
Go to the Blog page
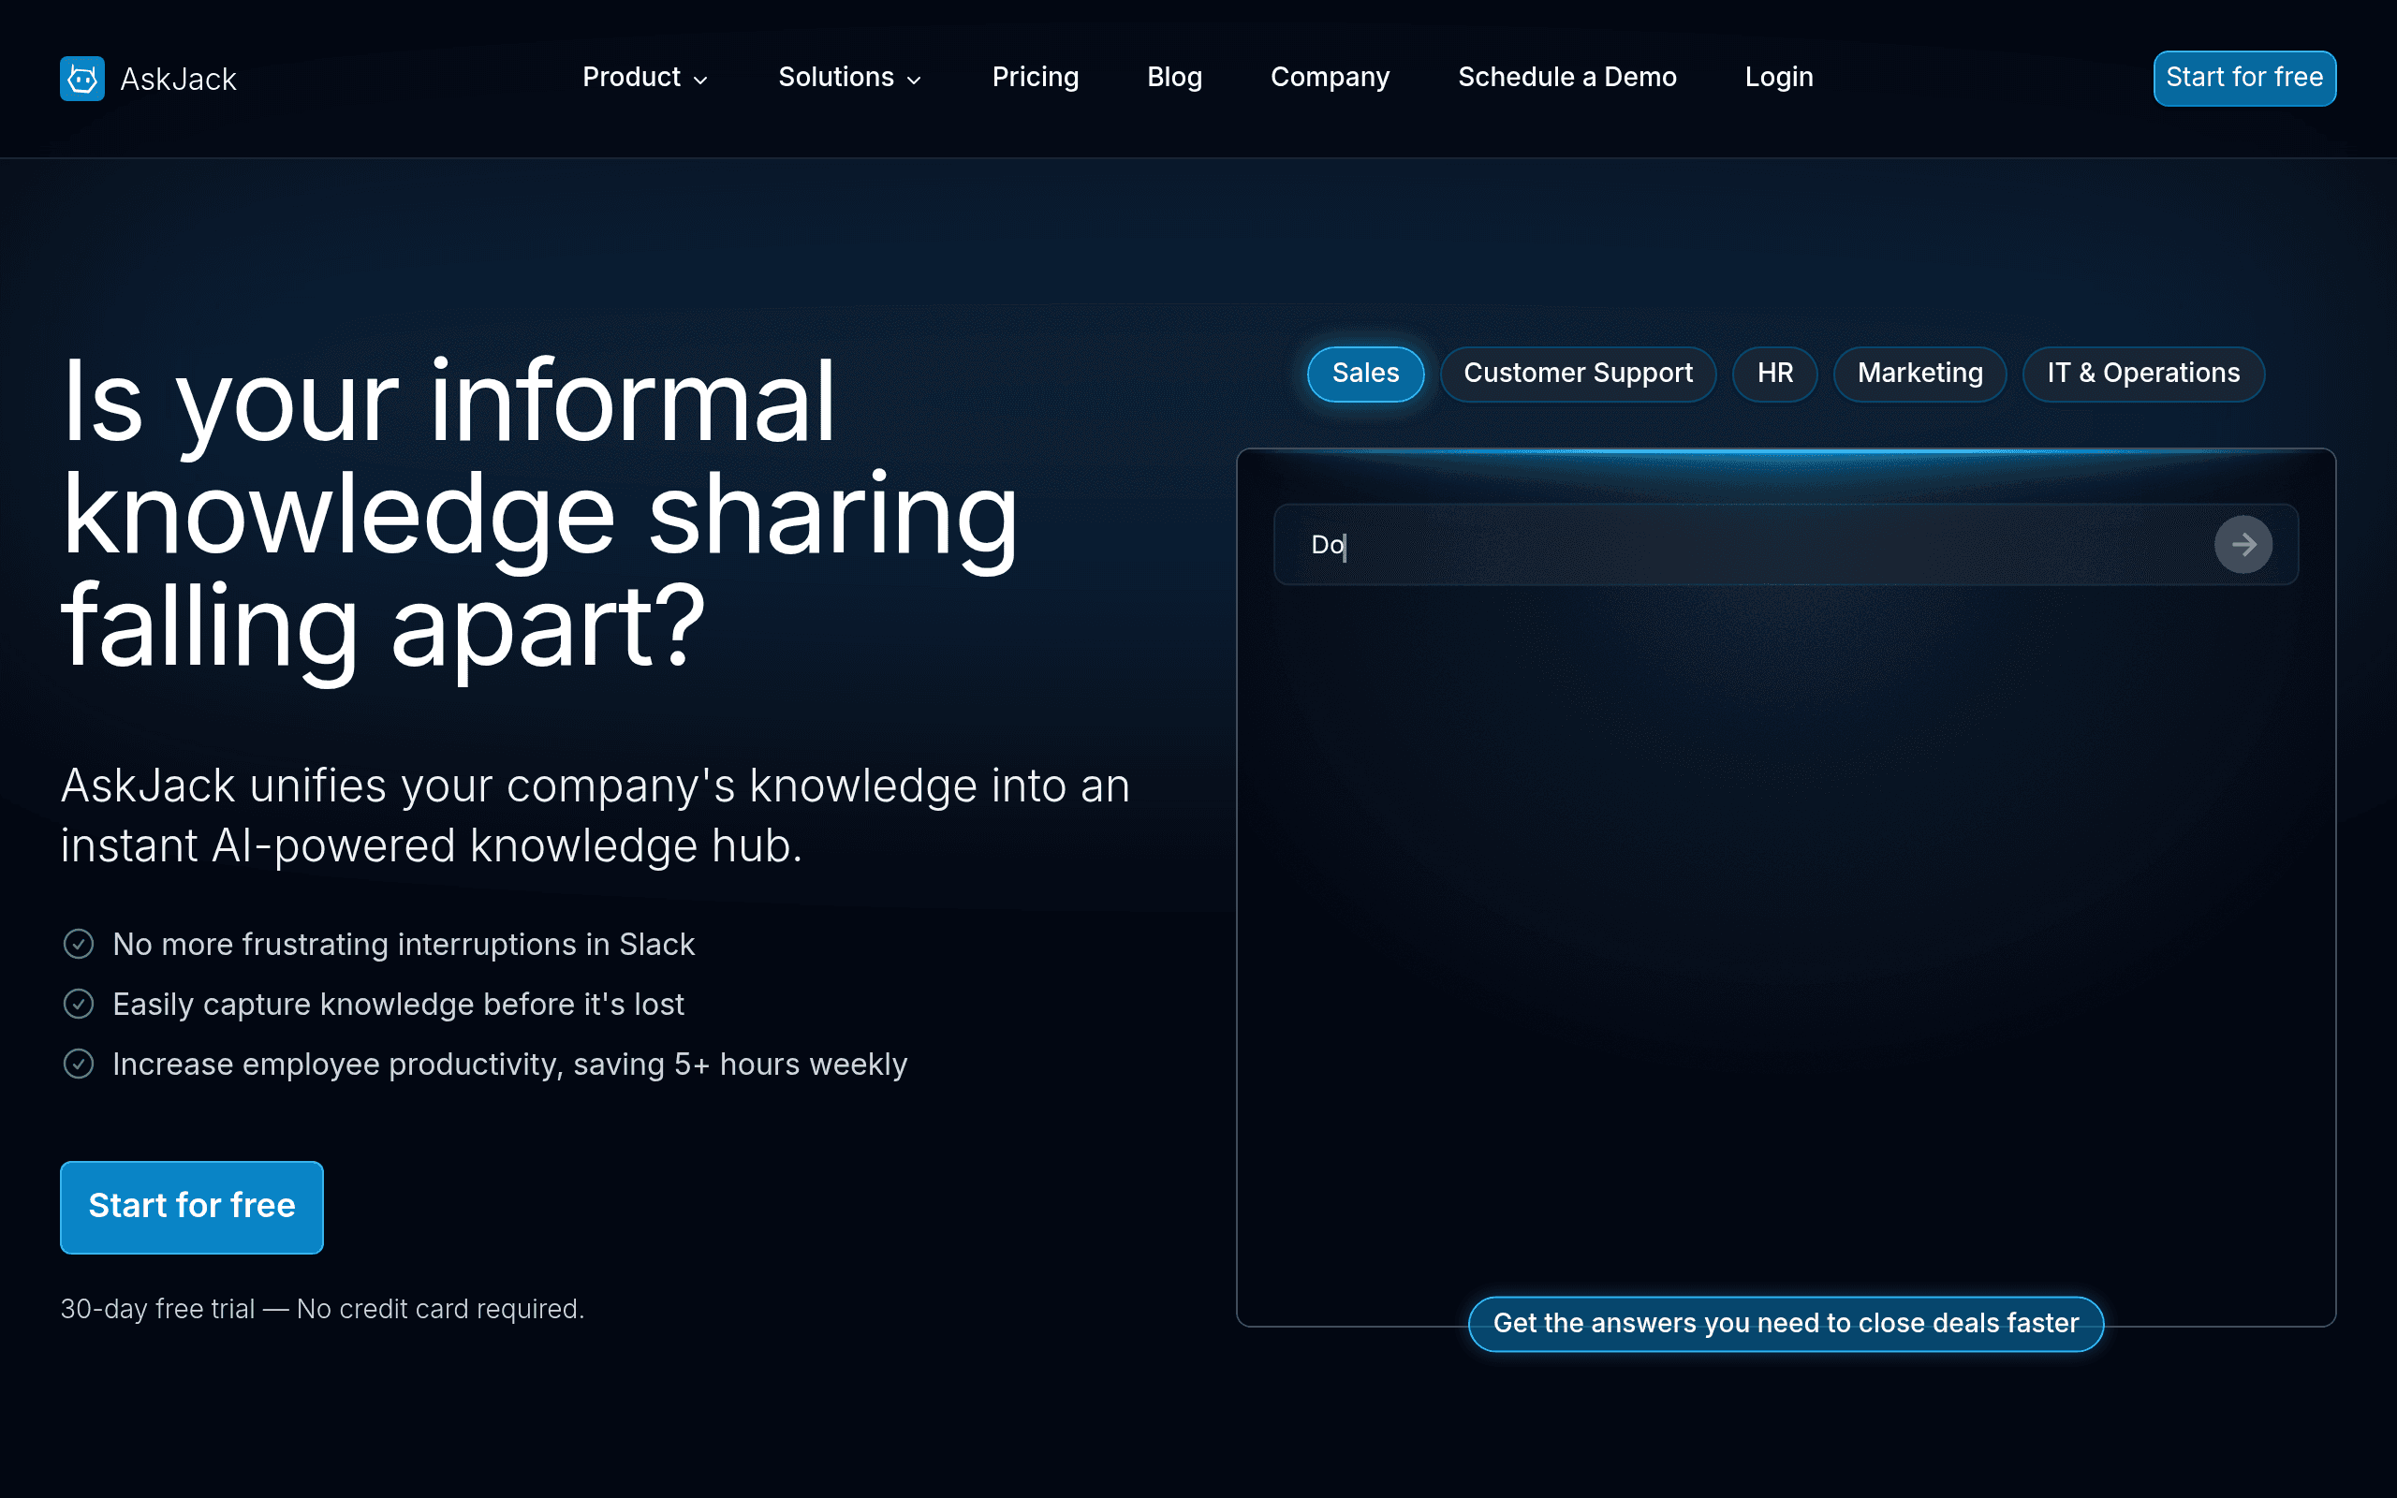(1174, 78)
